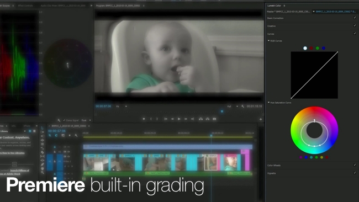Click Add Marker in Program monitor
This screenshot has height=202, width=359.
144,119
